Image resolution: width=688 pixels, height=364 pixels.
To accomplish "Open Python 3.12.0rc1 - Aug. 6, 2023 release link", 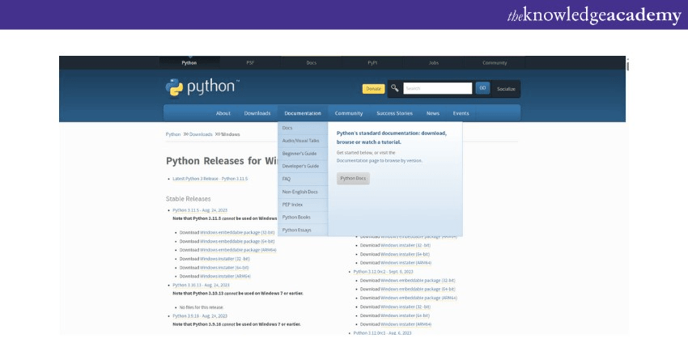I will (x=383, y=333).
